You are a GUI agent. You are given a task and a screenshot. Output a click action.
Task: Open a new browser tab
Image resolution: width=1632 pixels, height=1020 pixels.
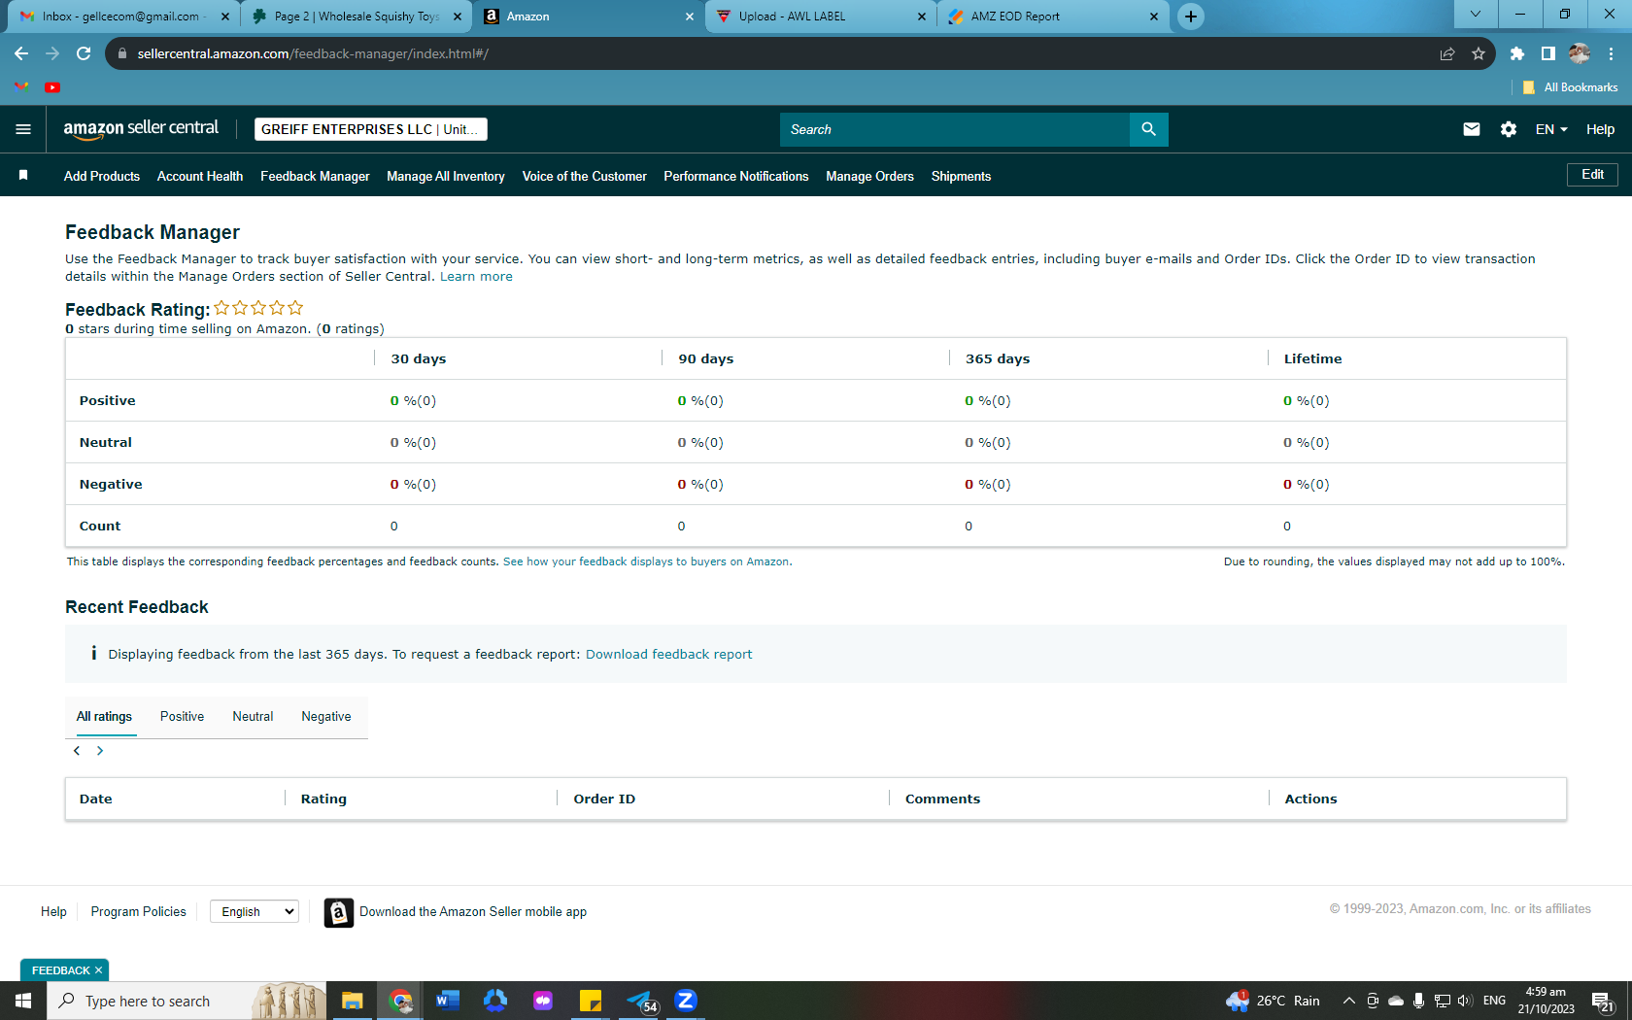point(1191,17)
